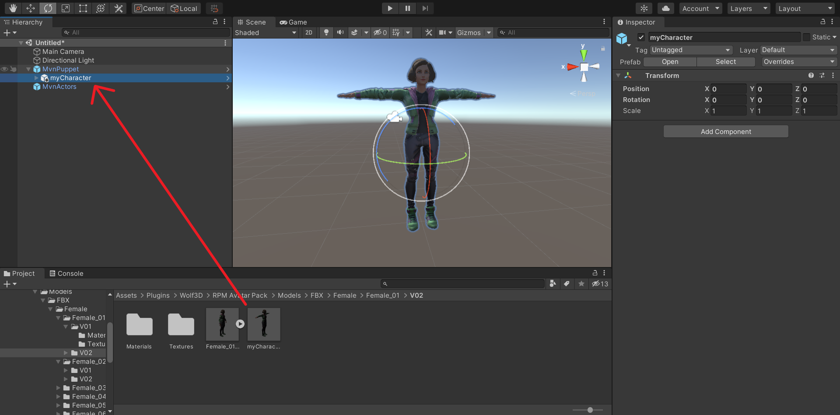The width and height of the screenshot is (840, 415).
Task: Toggle myCharacter active checkbox
Action: pos(641,37)
